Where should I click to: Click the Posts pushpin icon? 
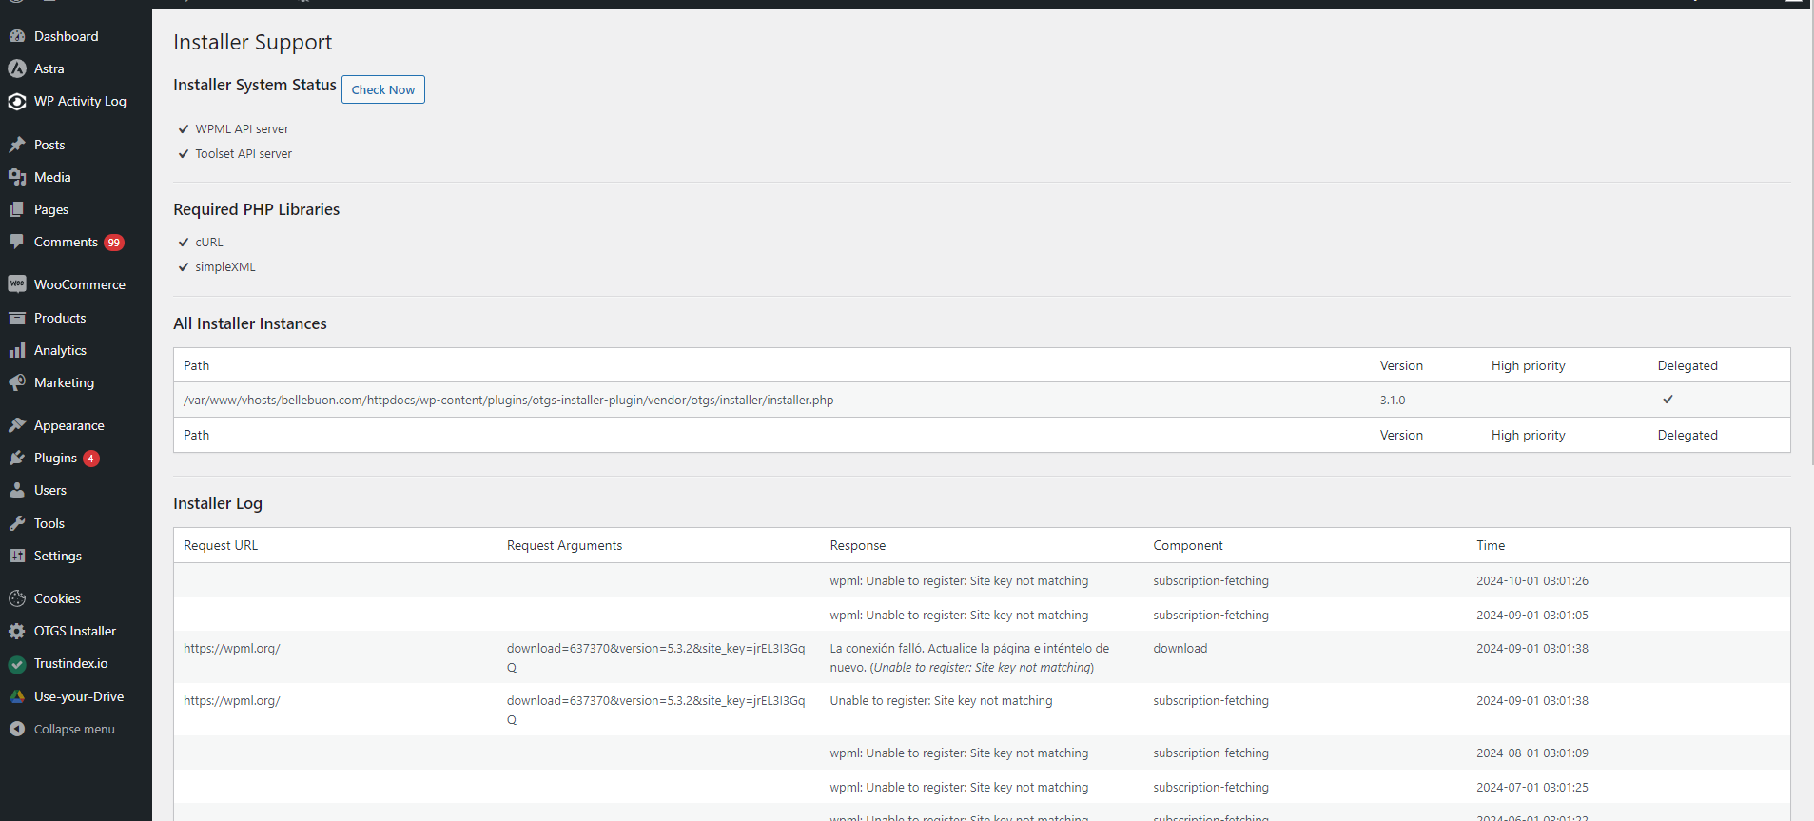point(17,145)
